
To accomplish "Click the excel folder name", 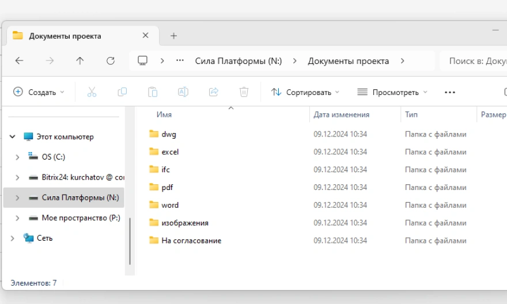I will pos(170,152).
